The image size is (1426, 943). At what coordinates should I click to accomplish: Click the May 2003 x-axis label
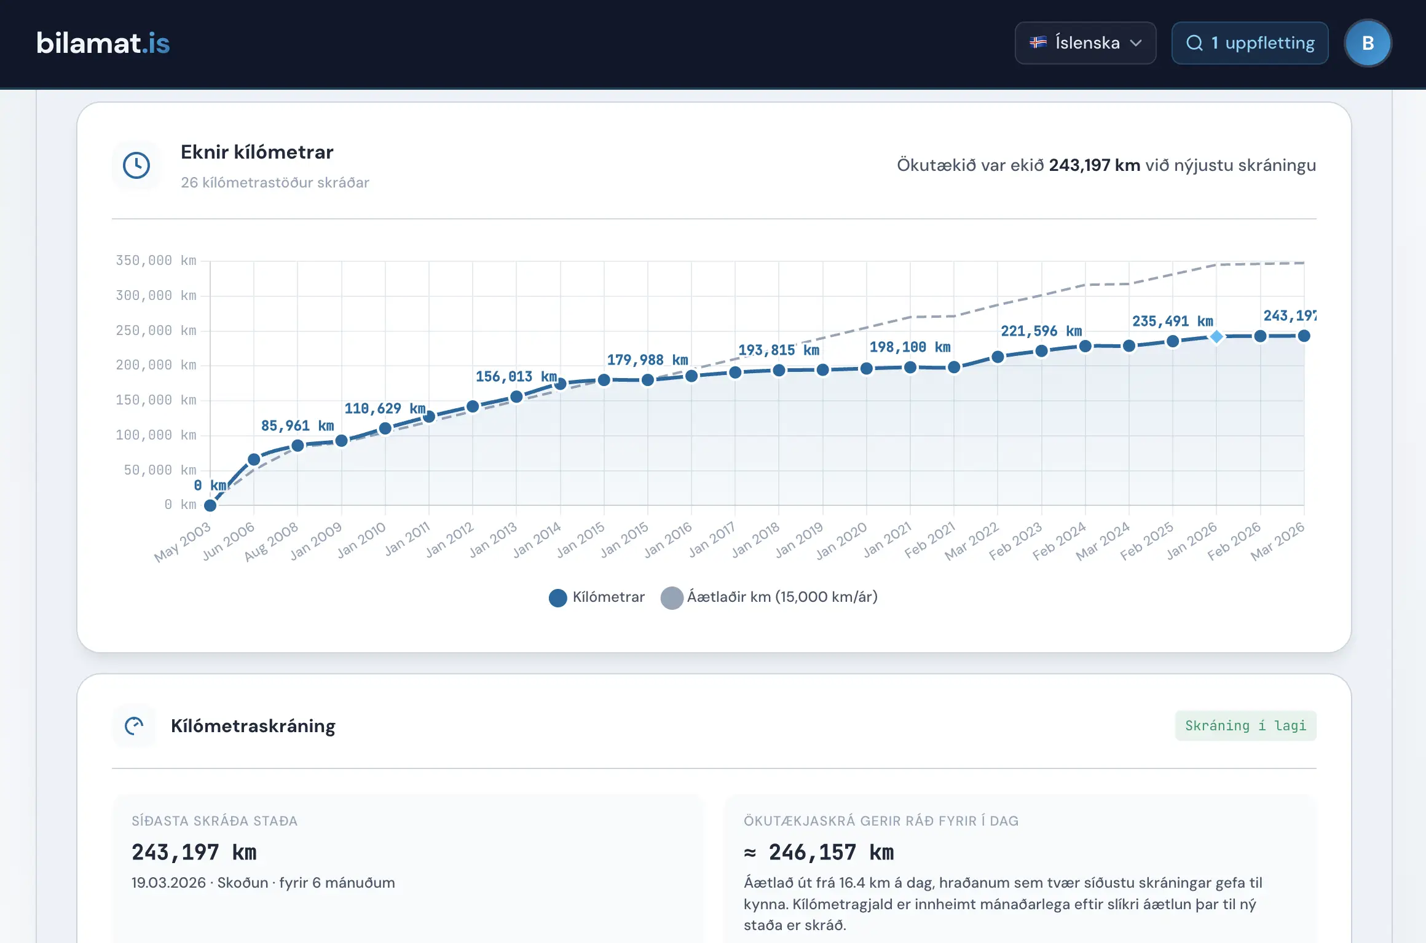pos(183,542)
